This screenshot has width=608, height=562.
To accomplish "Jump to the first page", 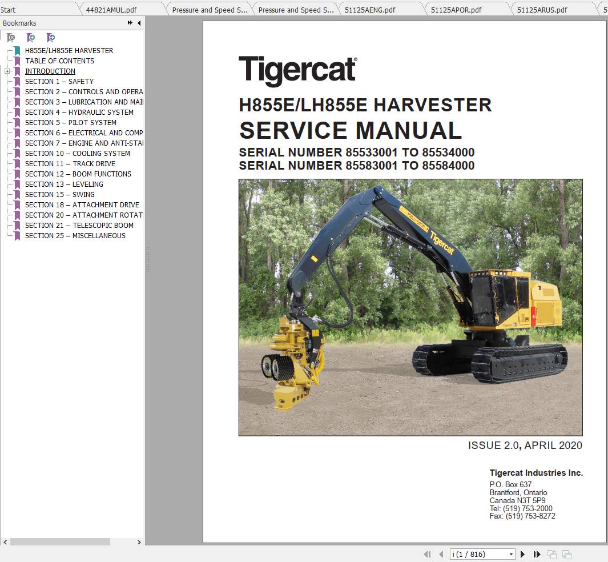I will coord(428,554).
